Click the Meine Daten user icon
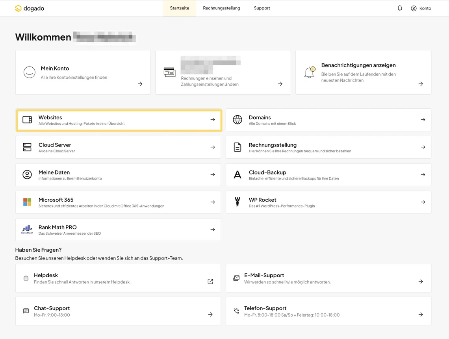 pyautogui.click(x=27, y=174)
